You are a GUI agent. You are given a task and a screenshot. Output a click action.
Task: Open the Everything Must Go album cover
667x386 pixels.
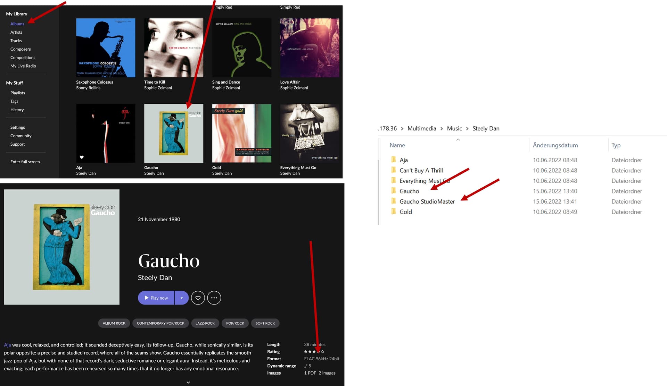coord(310,134)
